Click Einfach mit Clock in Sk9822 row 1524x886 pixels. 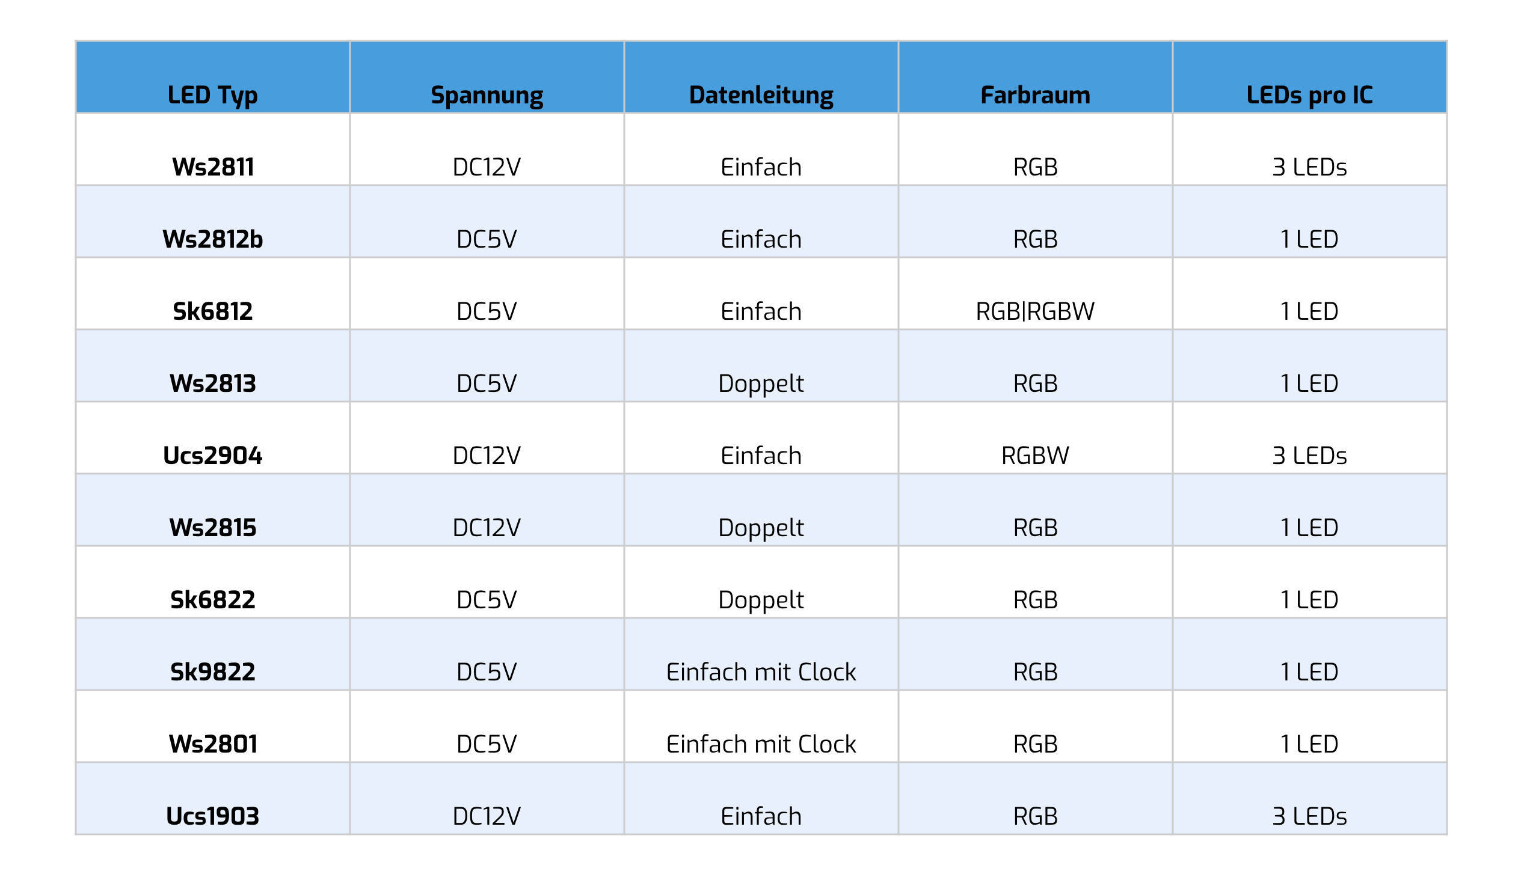761,671
